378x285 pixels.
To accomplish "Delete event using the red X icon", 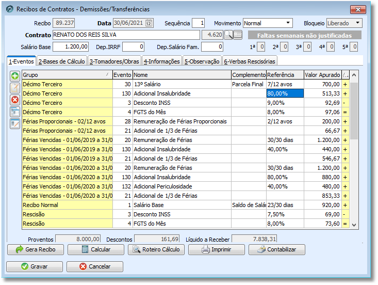I will coord(15,100).
